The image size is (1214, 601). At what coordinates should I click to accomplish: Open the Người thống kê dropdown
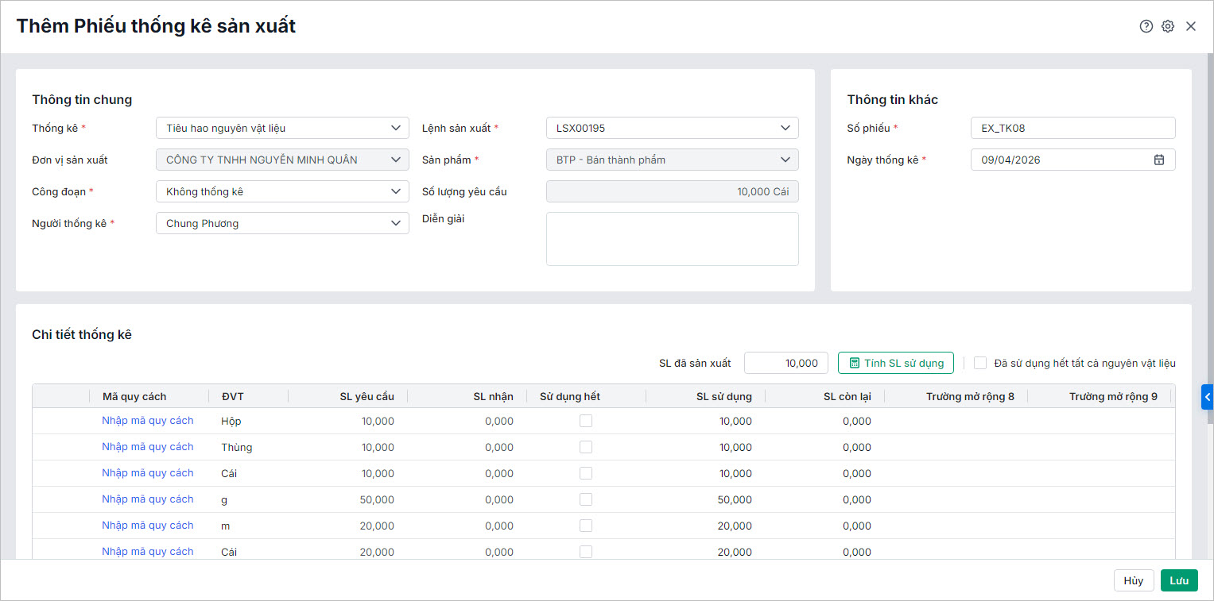(282, 223)
